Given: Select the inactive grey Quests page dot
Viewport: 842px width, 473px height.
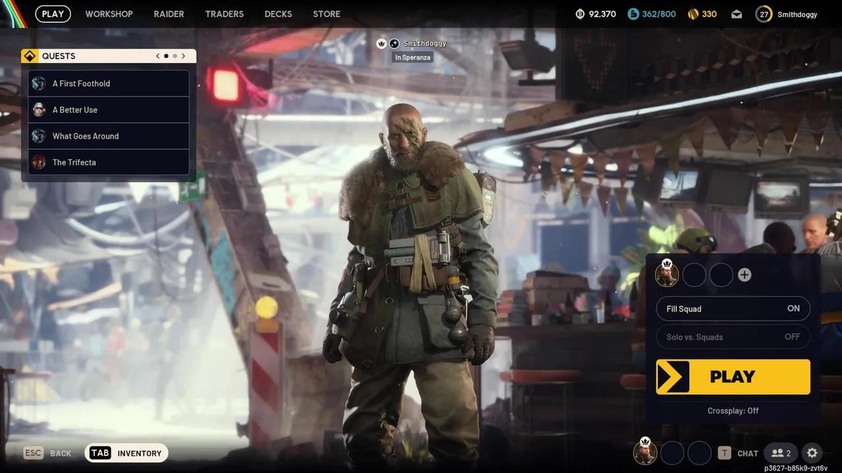Looking at the screenshot, I should pyautogui.click(x=175, y=56).
